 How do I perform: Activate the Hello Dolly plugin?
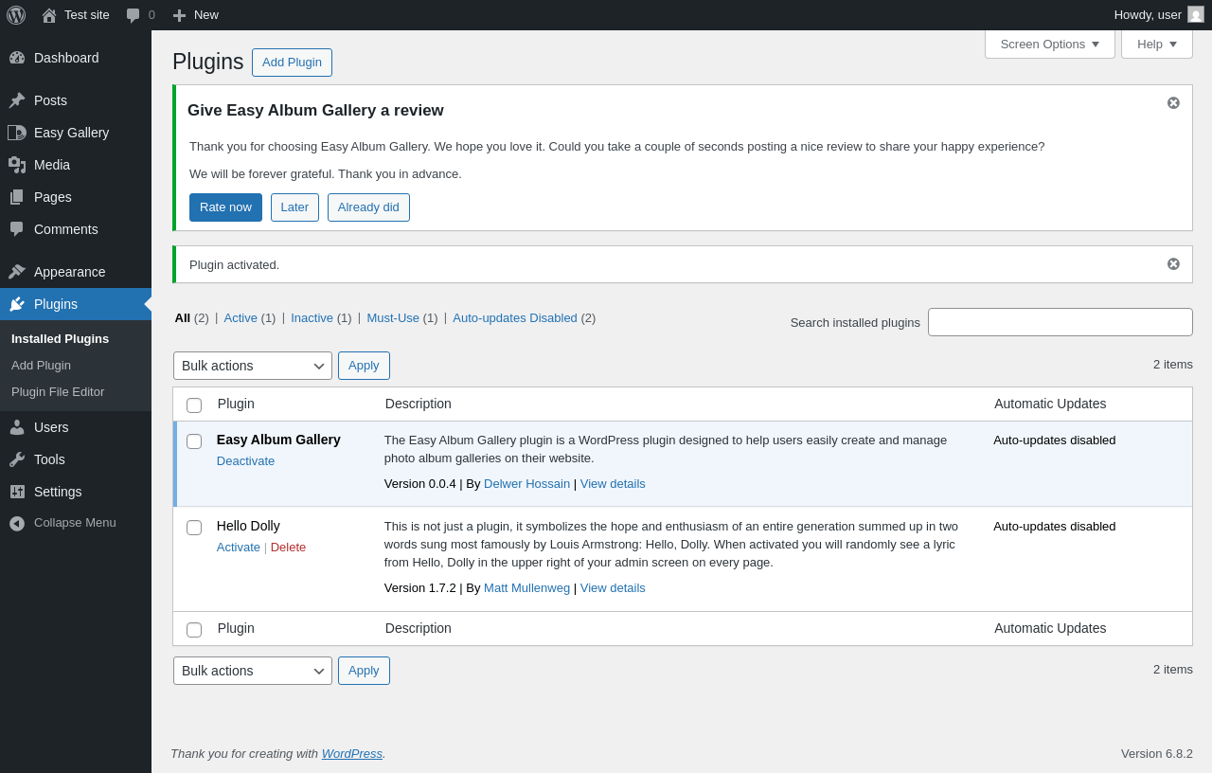(239, 547)
